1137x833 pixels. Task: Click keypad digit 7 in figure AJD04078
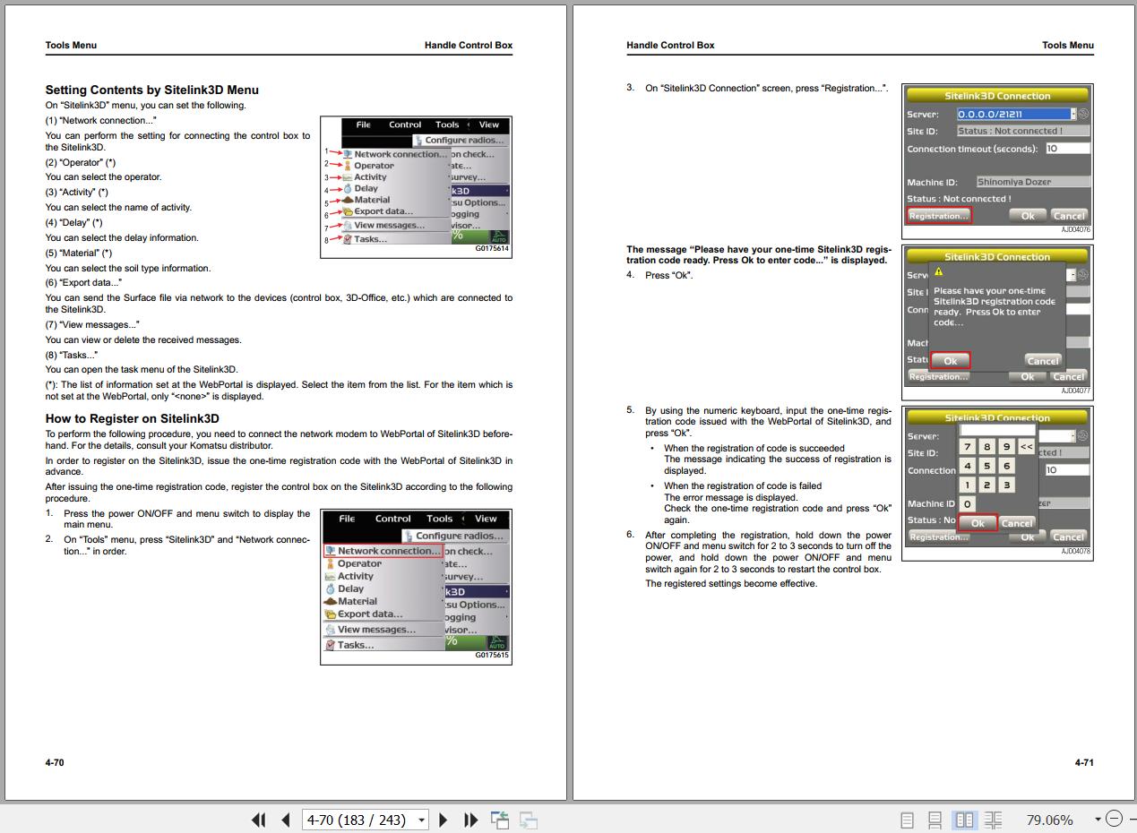968,446
